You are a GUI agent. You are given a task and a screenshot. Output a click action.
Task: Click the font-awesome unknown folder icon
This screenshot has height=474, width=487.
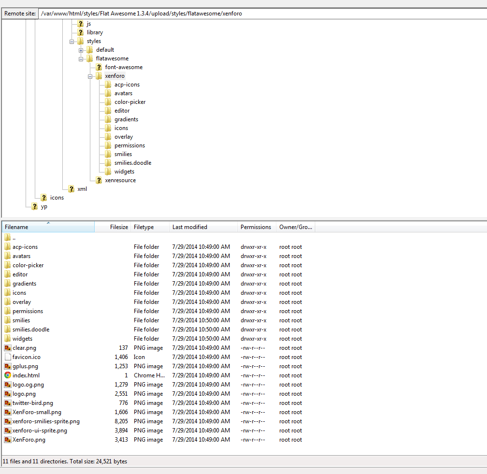pyautogui.click(x=99, y=67)
